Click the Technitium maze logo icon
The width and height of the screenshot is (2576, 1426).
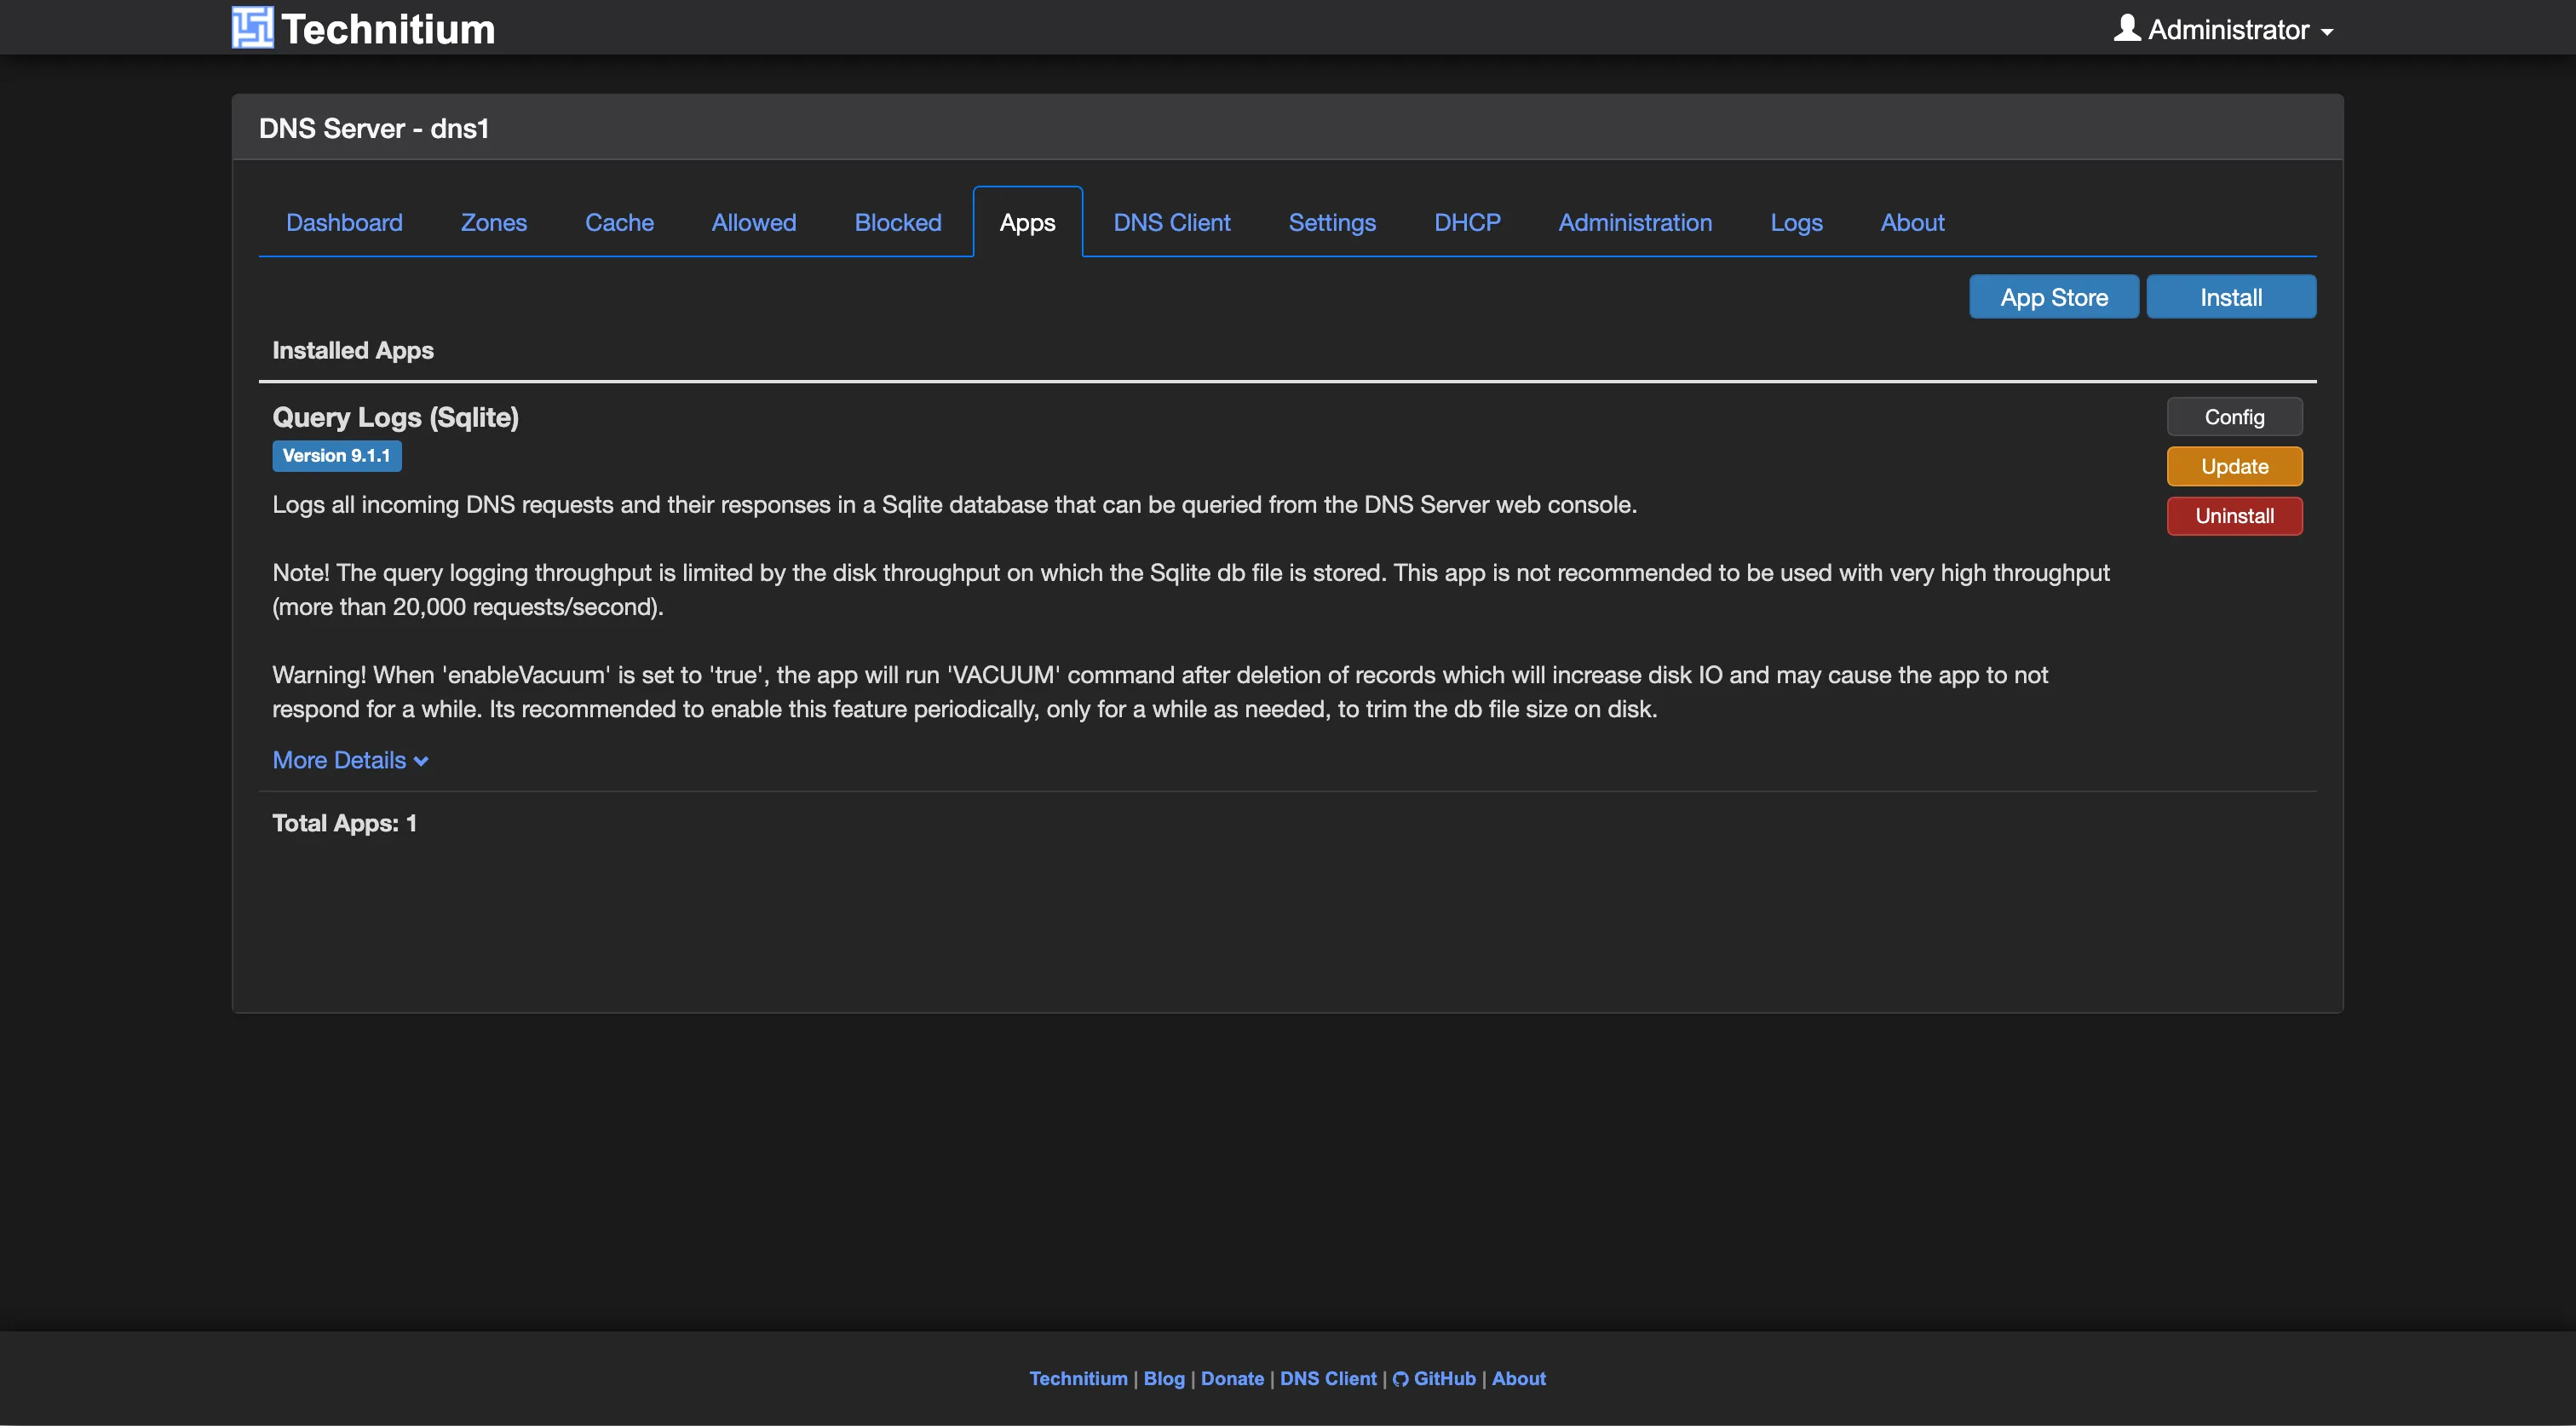pyautogui.click(x=252, y=28)
